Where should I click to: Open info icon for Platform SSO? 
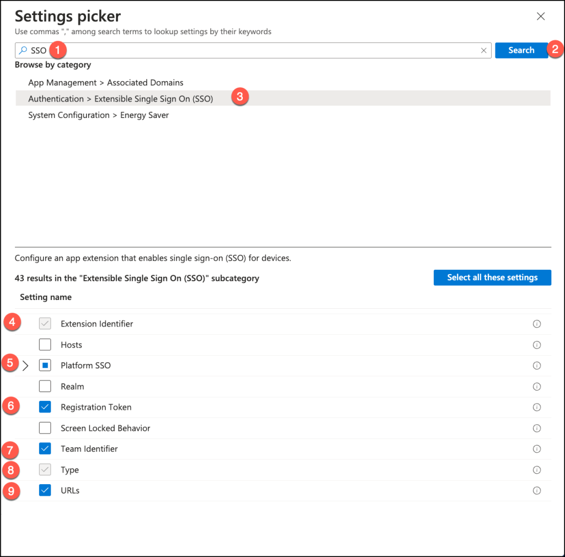(x=536, y=366)
